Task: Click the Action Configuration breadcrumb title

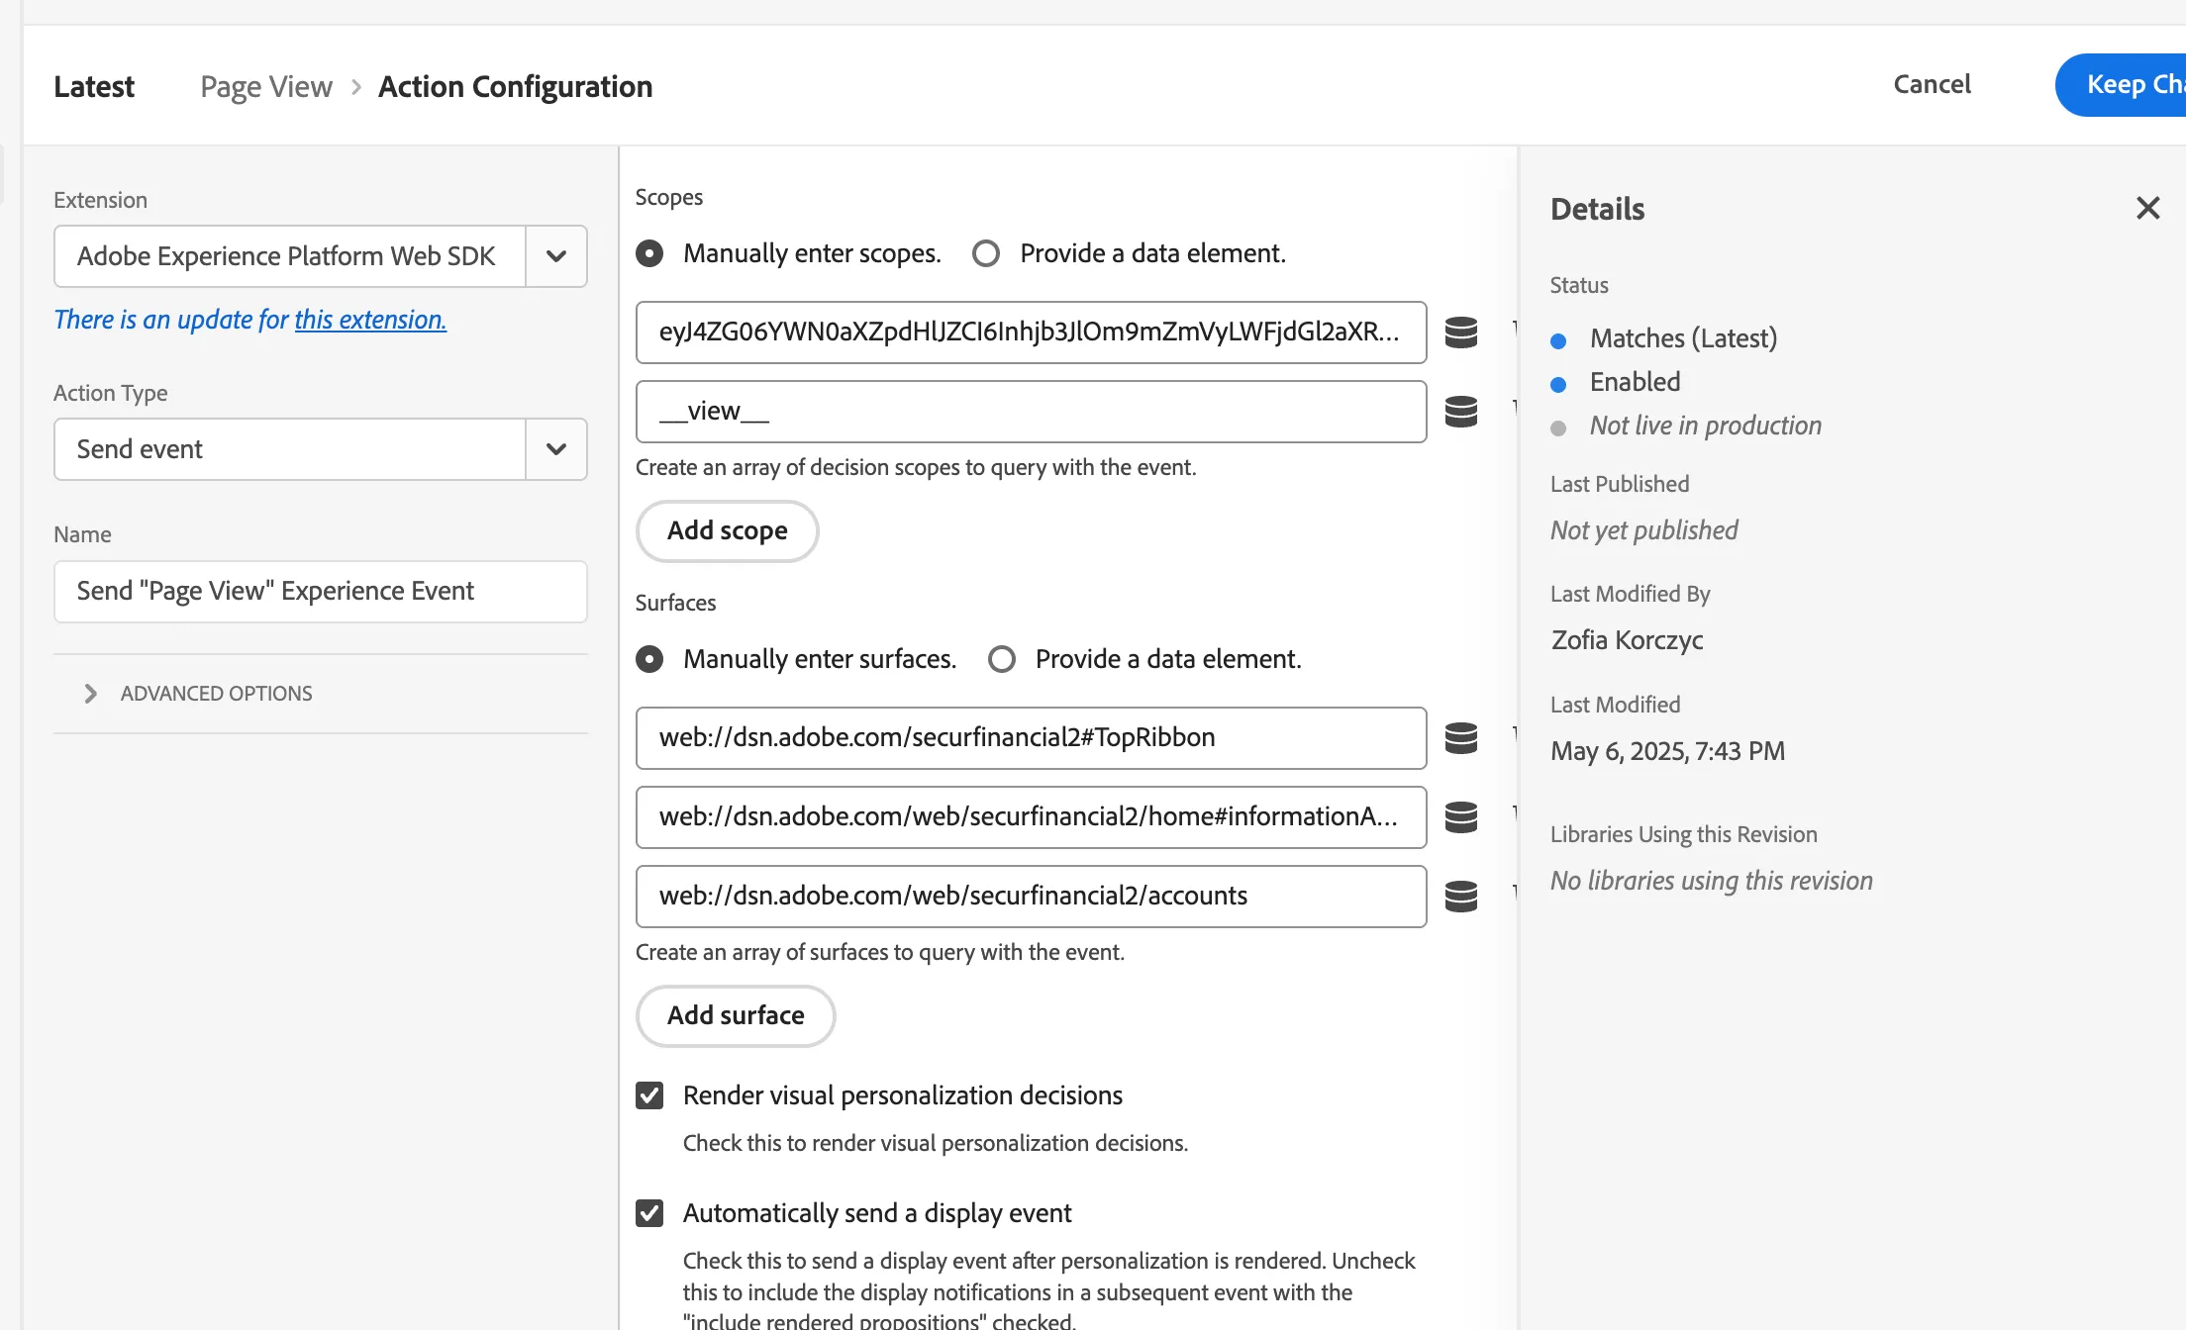Action: pos(515,87)
